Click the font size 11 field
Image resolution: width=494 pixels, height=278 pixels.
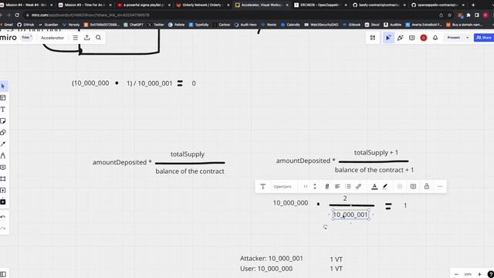click(306, 187)
